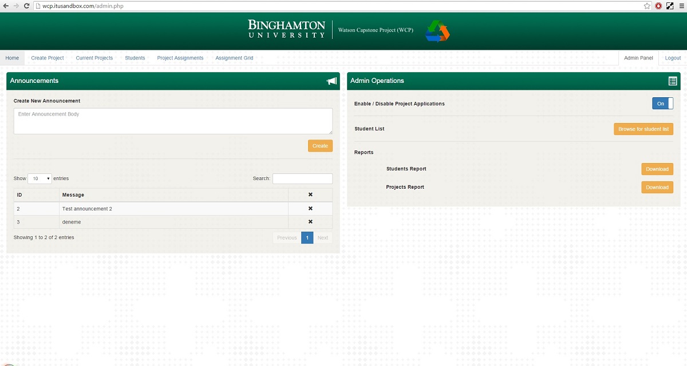Open the AdBlock extension icon
This screenshot has height=366, width=687.
coord(658,6)
